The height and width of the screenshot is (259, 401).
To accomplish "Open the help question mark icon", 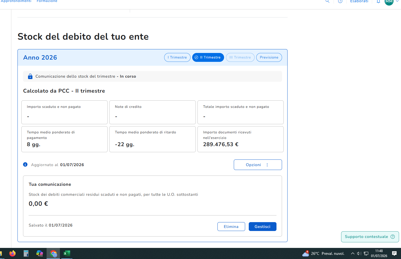I will click(x=340, y=1).
